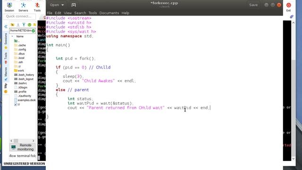Click the terminal scrollbar down arrow
This screenshot has height=170, width=302.
[x=294, y=159]
